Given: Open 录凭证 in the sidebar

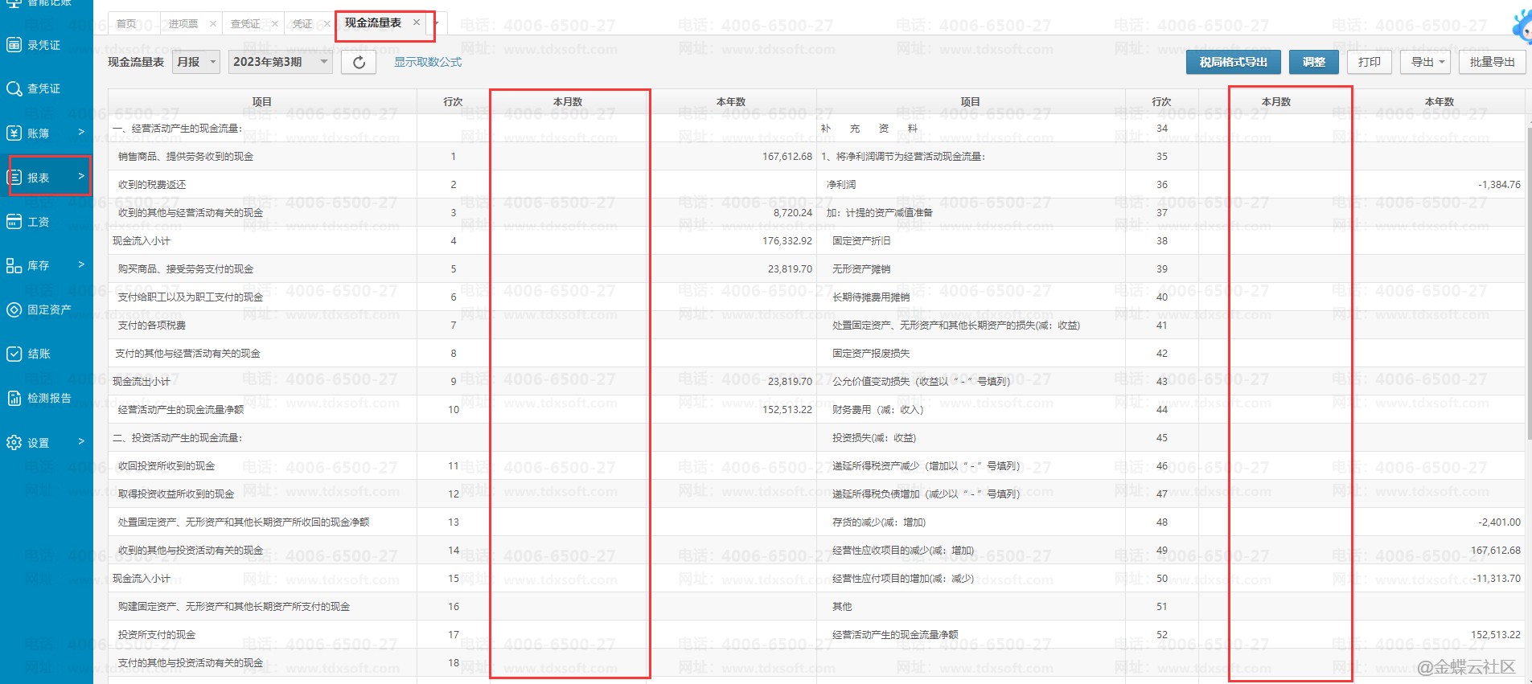Looking at the screenshot, I should [x=43, y=45].
